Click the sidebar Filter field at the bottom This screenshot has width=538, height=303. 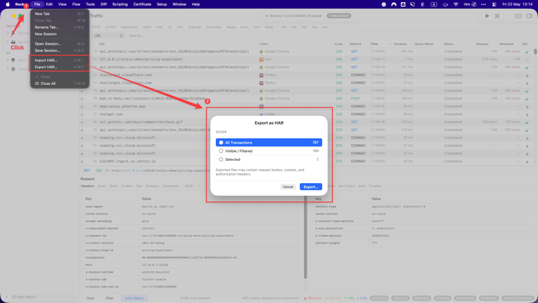42,297
